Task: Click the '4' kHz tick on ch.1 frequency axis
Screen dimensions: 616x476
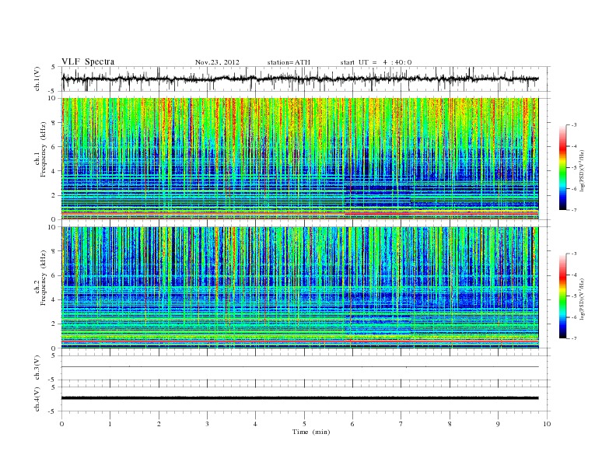Action: coord(54,171)
